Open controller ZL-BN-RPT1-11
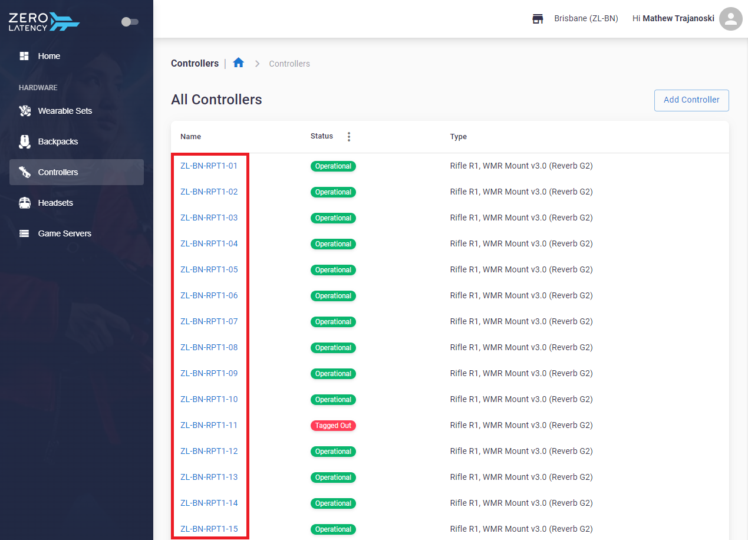Screen dimensions: 748x540 pyautogui.click(x=209, y=425)
